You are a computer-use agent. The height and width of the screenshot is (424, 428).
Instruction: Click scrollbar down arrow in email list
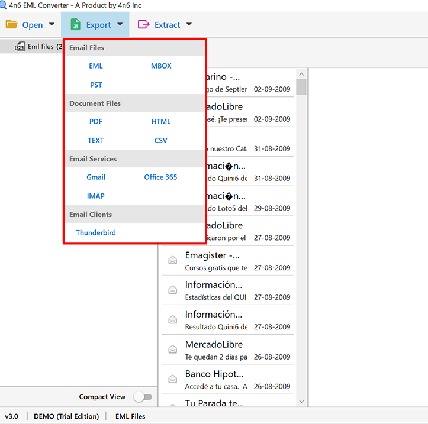301,402
